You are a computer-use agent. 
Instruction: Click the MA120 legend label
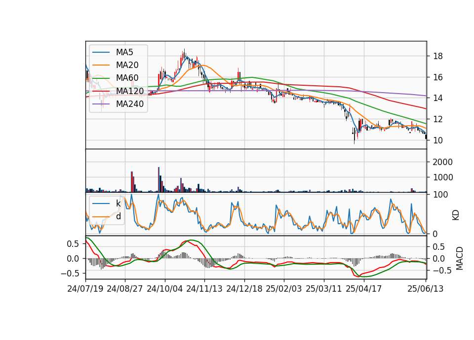click(x=130, y=91)
